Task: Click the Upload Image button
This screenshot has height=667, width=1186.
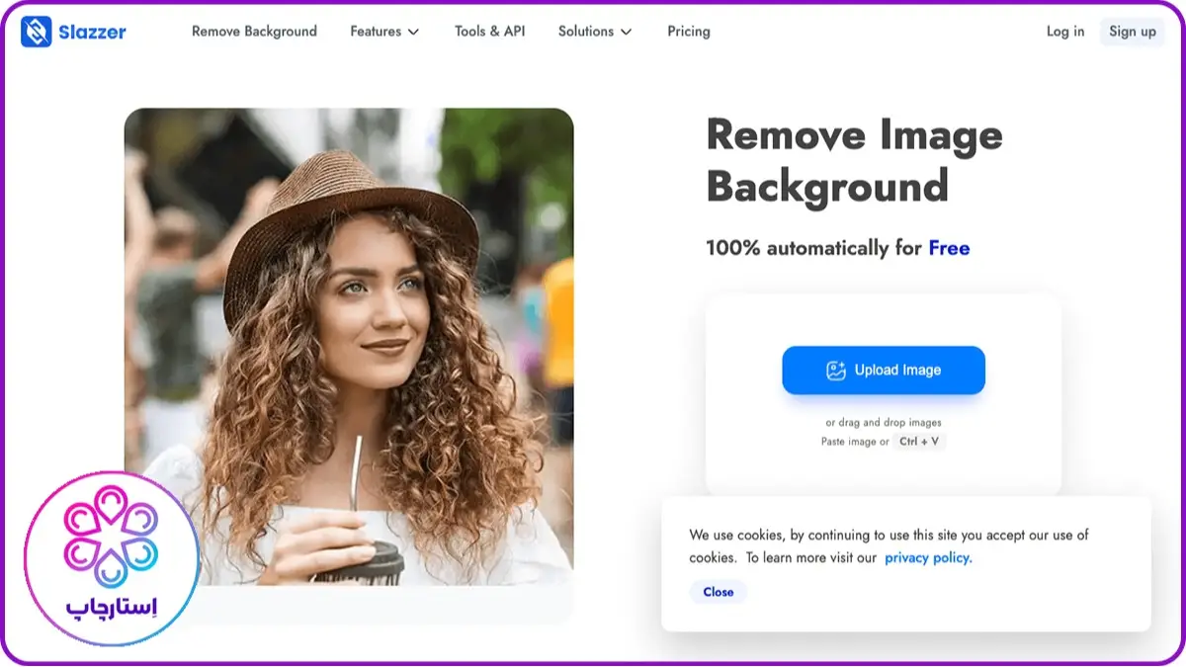Action: (x=883, y=370)
